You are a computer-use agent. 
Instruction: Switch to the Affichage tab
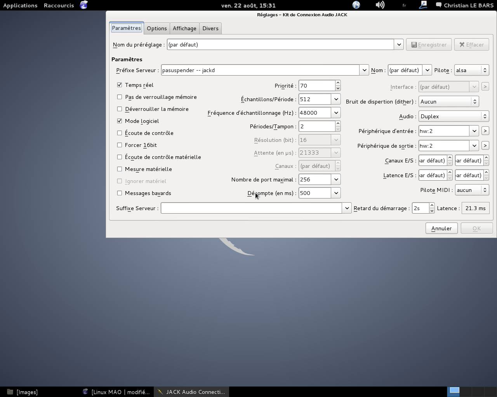pos(184,28)
